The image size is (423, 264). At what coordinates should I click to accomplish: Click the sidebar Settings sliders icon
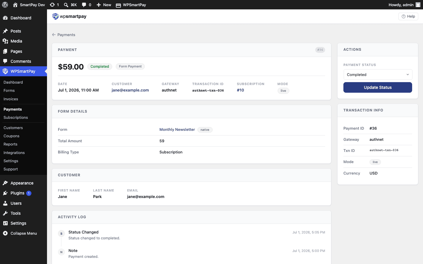click(x=5, y=223)
